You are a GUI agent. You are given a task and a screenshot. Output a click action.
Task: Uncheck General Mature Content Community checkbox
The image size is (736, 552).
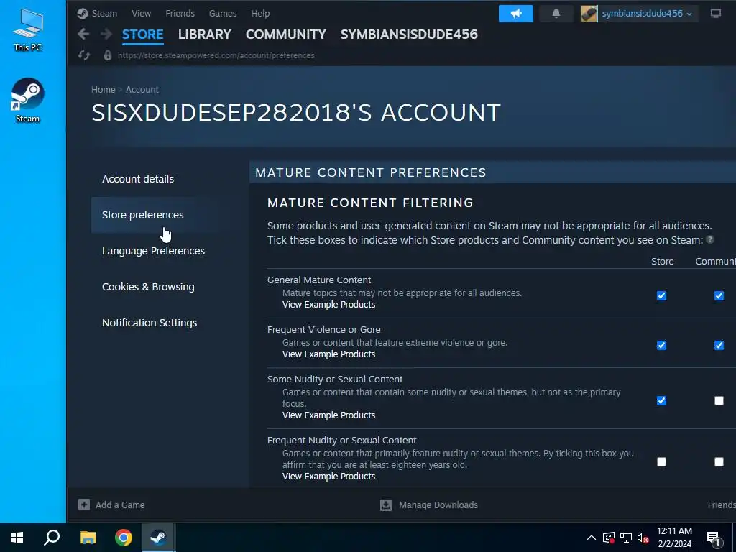point(719,295)
